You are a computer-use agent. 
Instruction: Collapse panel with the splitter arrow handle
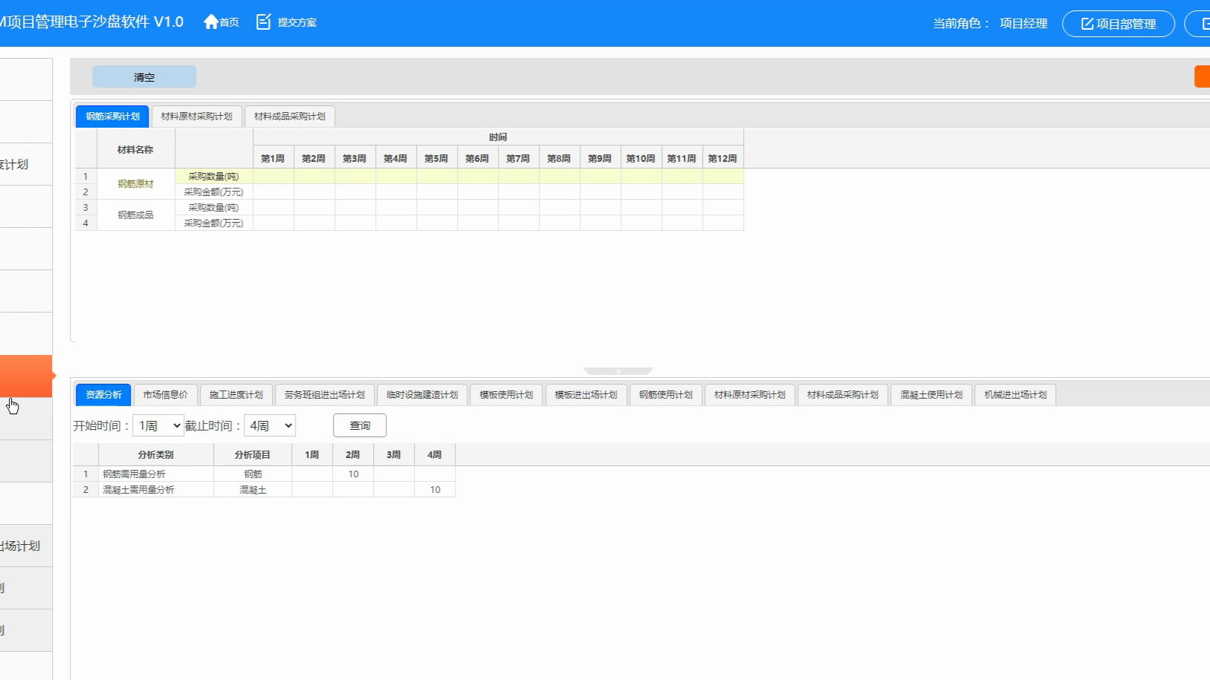point(618,371)
